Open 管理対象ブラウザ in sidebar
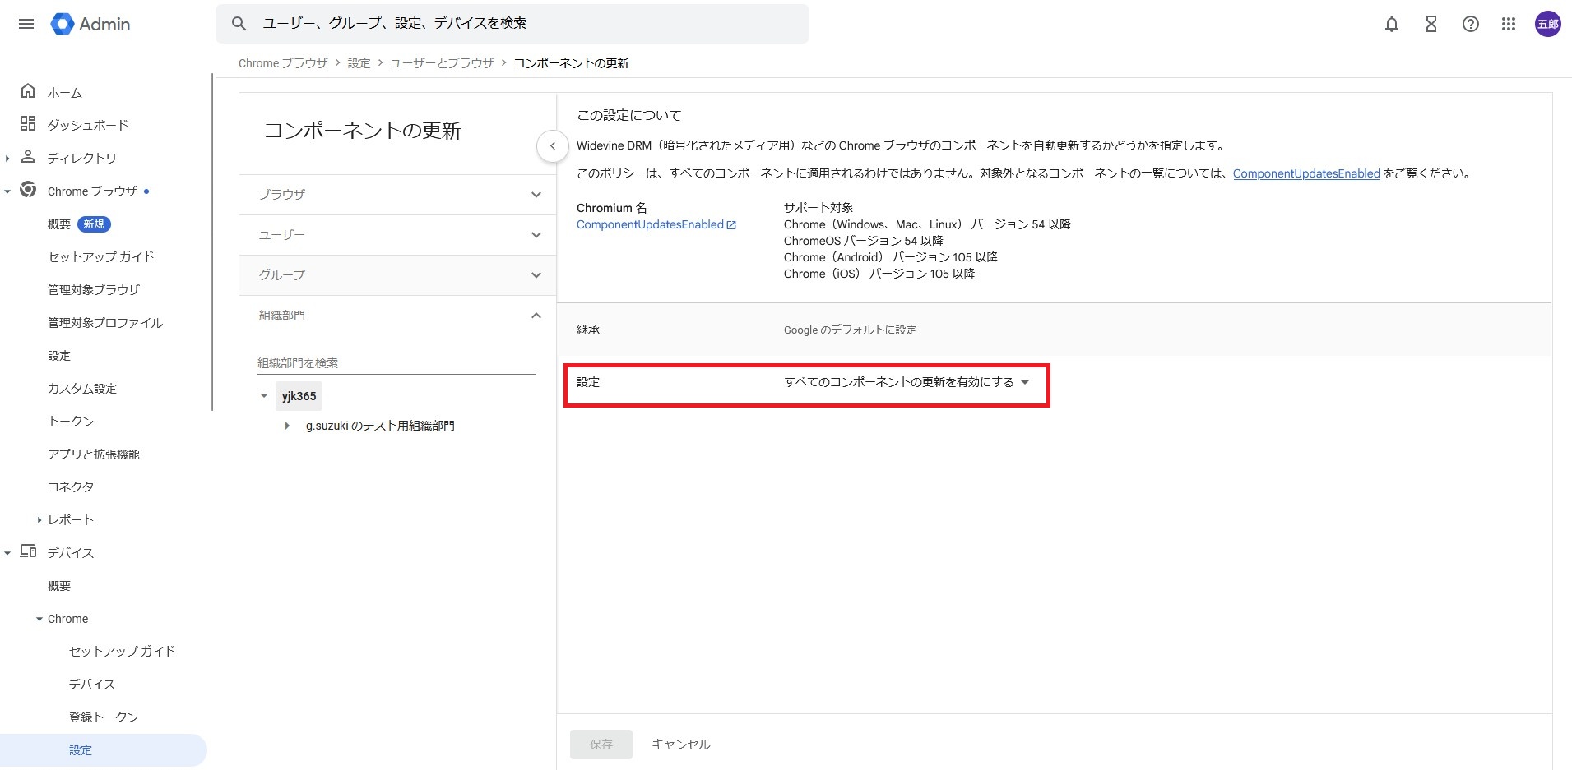The height and width of the screenshot is (770, 1572). pos(94,289)
